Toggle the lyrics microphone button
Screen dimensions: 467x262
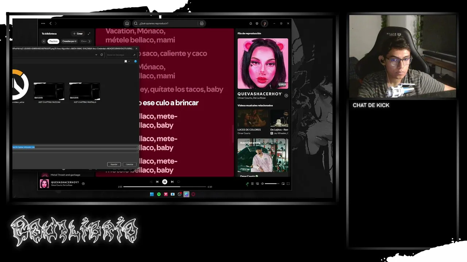point(247,184)
